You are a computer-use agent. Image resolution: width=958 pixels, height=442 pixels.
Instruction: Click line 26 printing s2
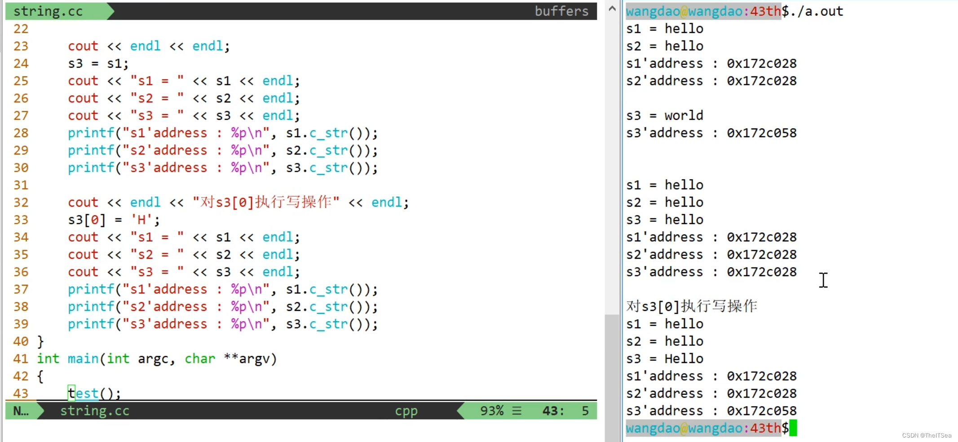[184, 98]
